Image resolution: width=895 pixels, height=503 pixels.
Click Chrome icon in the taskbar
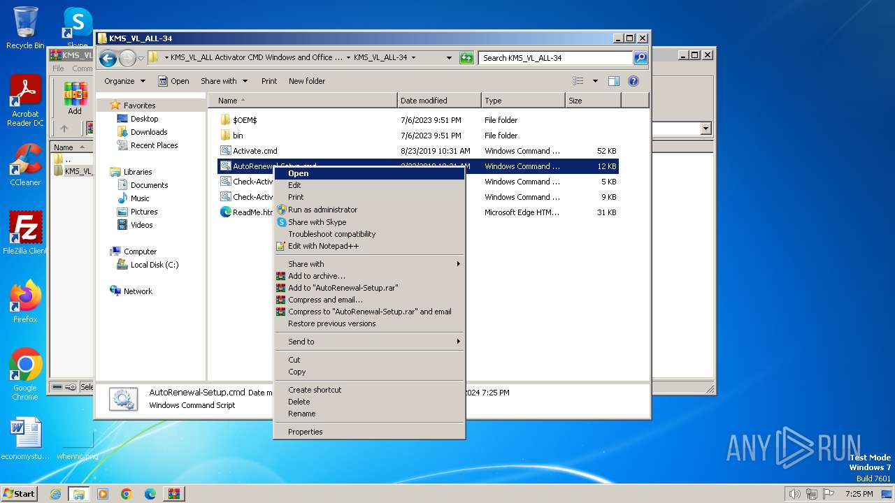127,494
